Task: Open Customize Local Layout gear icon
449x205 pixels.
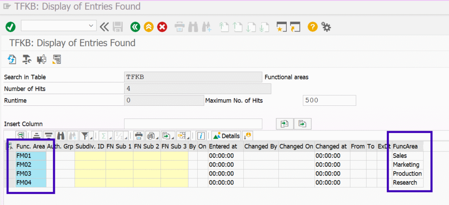Action: pyautogui.click(x=326, y=27)
